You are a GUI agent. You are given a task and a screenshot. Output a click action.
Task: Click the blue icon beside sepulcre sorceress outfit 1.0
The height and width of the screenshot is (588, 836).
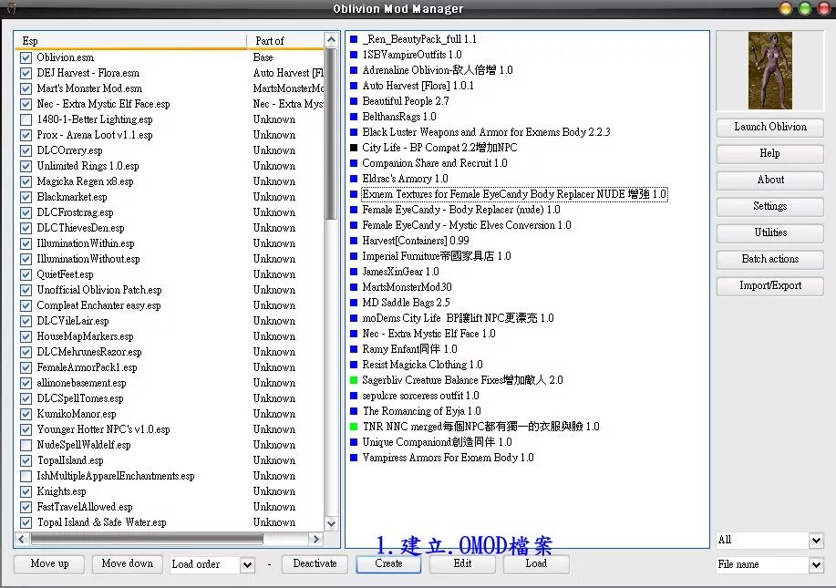[x=354, y=396]
